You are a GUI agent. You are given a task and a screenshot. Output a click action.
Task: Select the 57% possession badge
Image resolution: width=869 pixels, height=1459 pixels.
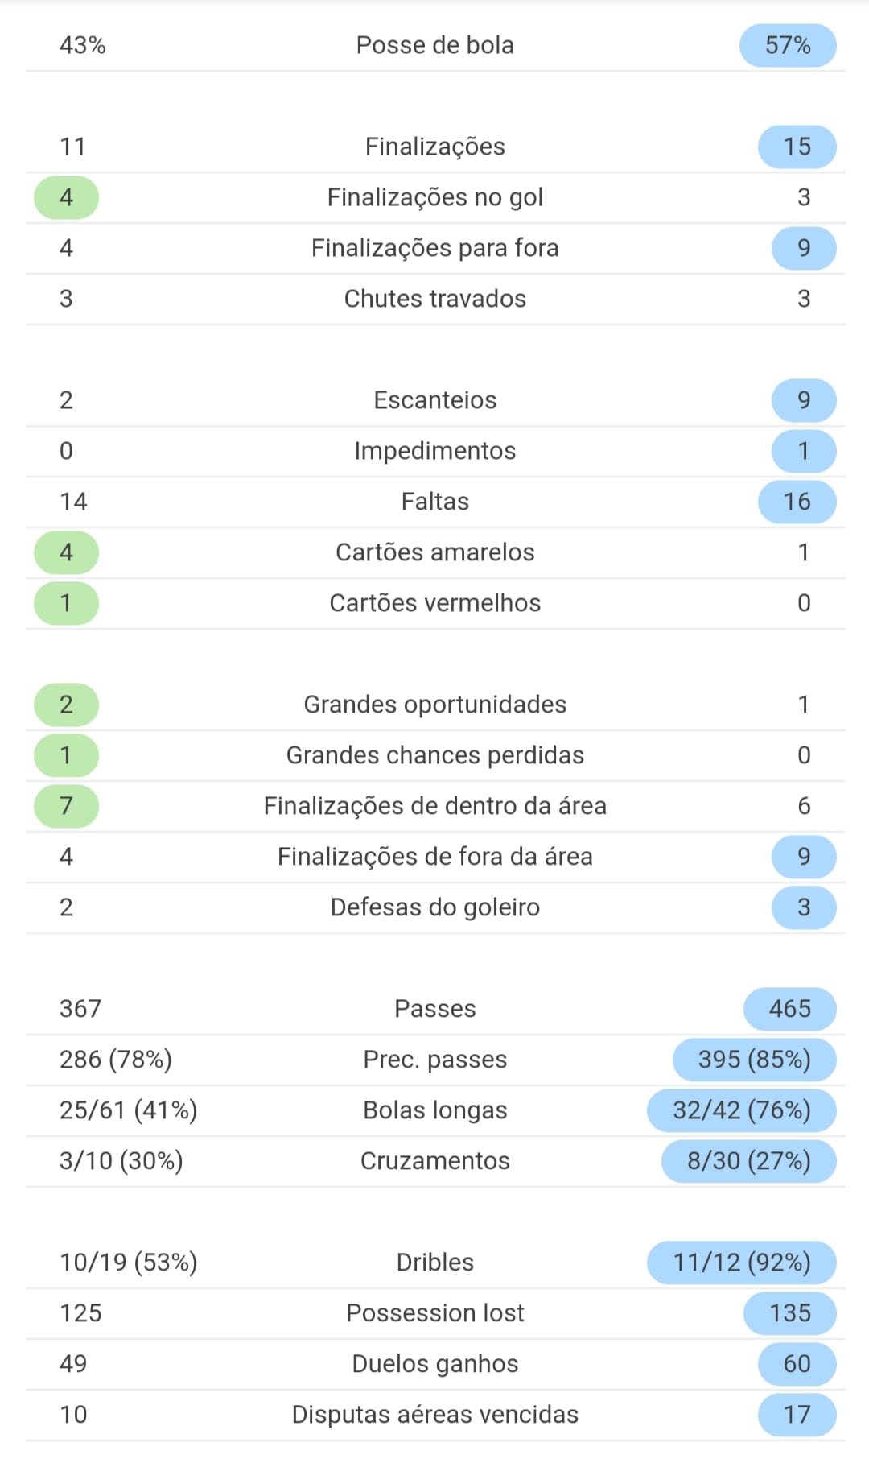(788, 45)
